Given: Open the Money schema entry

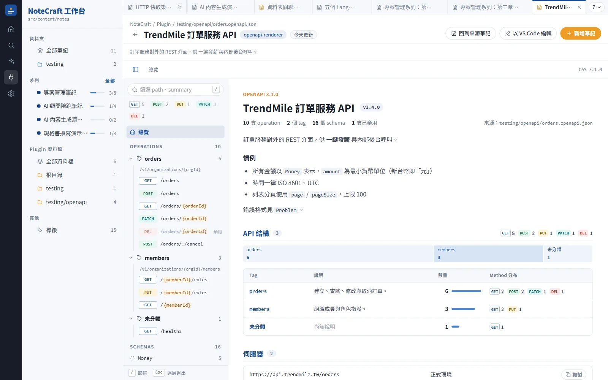Looking at the screenshot, I should 176,358.
